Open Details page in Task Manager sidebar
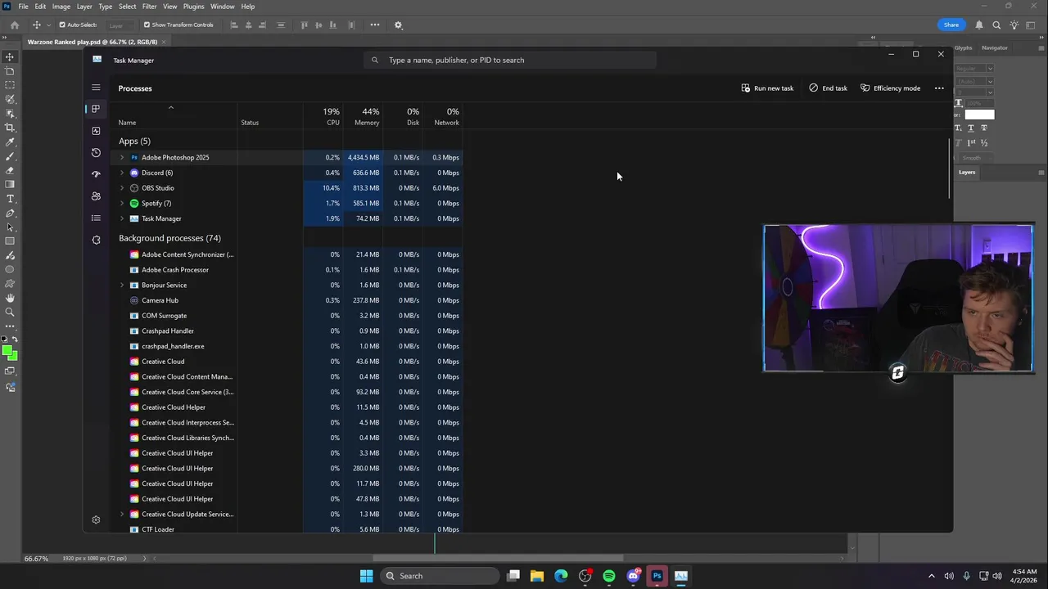1048x589 pixels. (x=96, y=218)
